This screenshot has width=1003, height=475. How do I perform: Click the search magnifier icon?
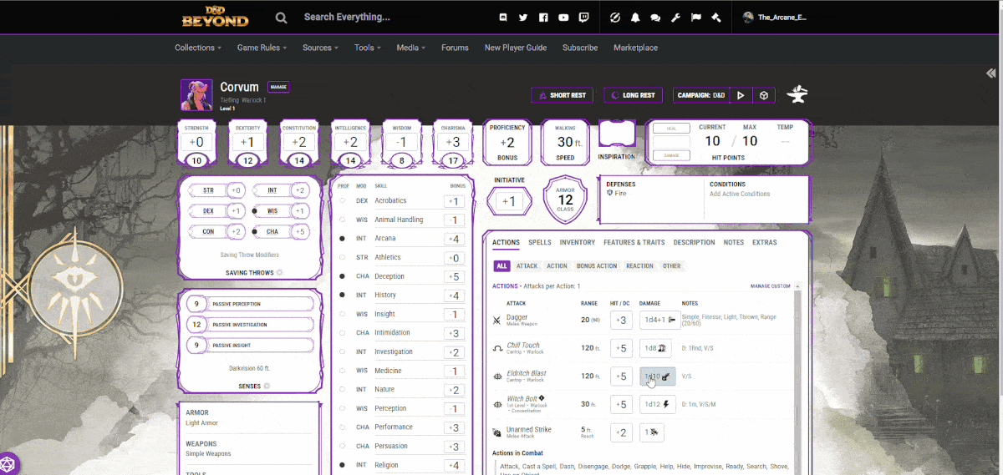[282, 18]
